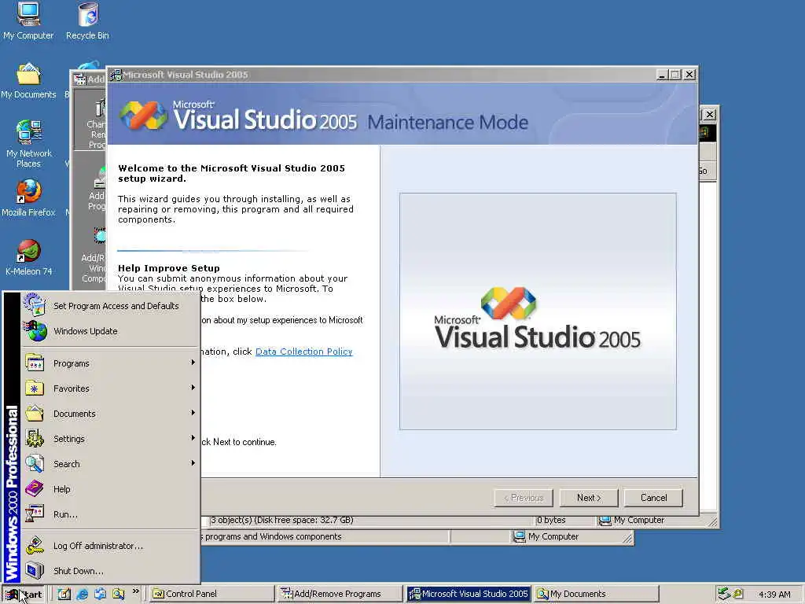The height and width of the screenshot is (604, 805).
Task: Click Show Desktop quick launch icon
Action: pos(64,594)
